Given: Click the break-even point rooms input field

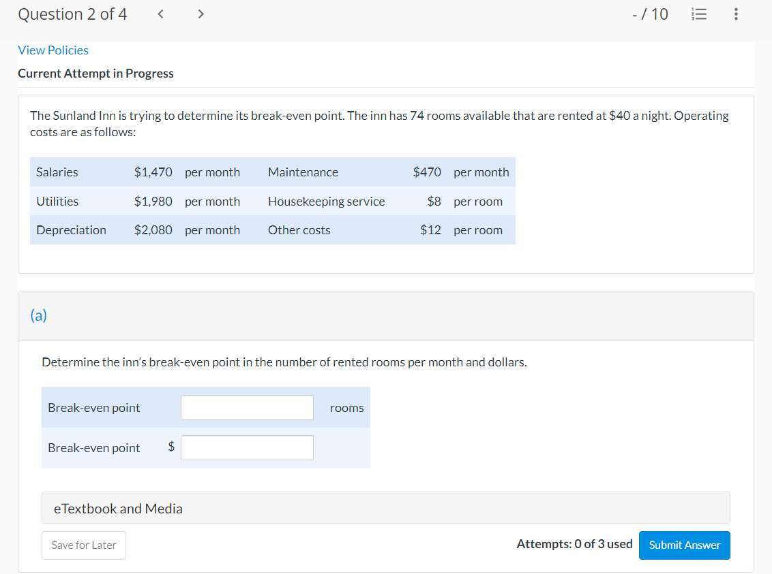Looking at the screenshot, I should point(247,408).
